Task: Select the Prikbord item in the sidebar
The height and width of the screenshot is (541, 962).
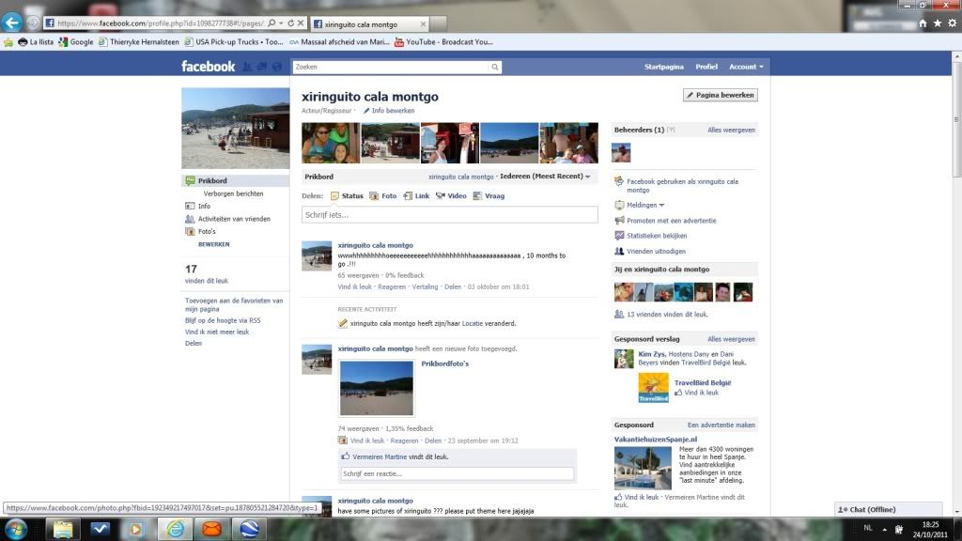Action: pos(236,181)
